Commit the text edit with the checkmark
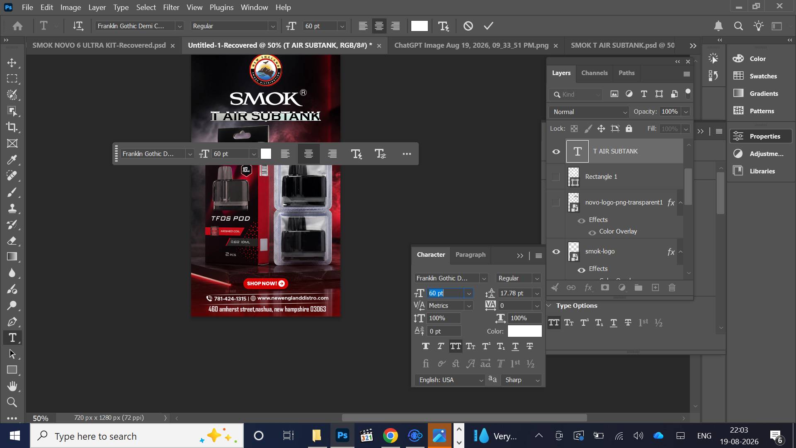This screenshot has height=448, width=796. 488,26
